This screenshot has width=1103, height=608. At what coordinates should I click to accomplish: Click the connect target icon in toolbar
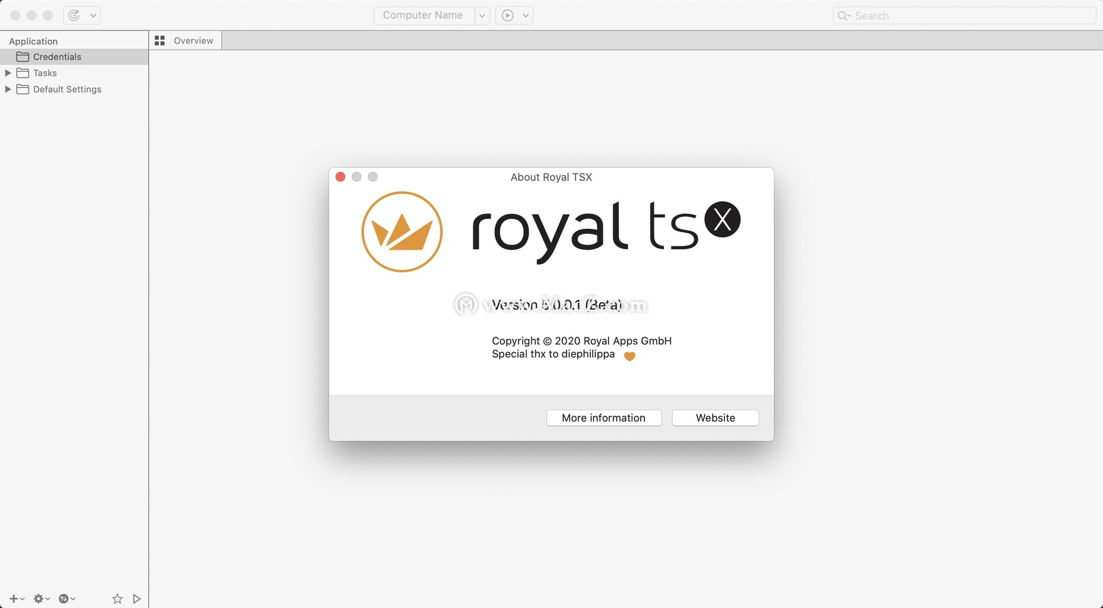(74, 16)
